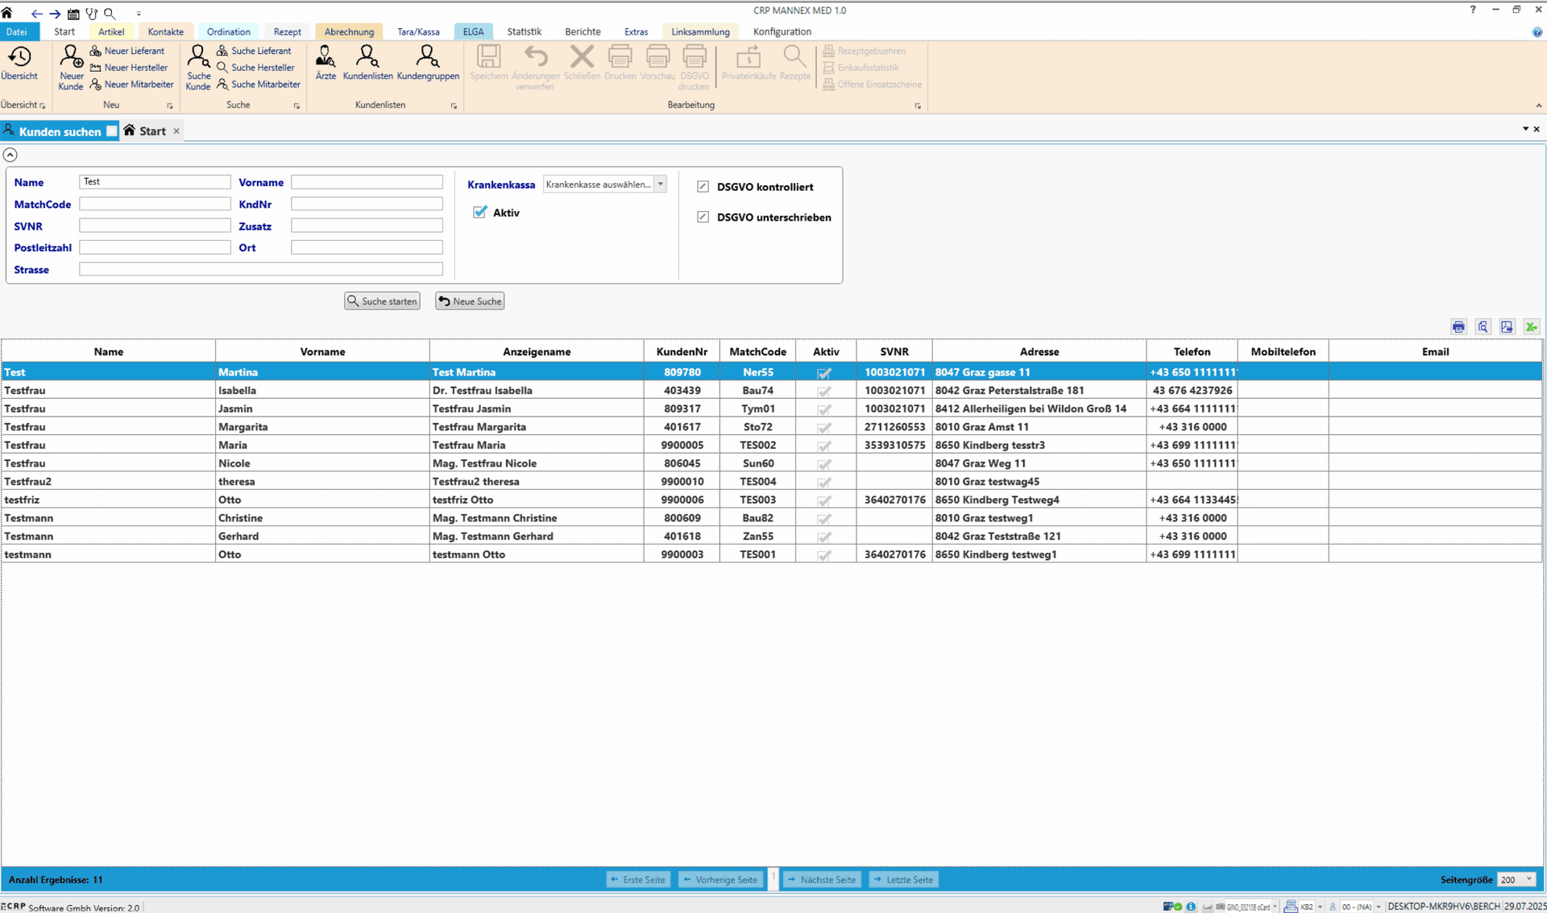This screenshot has height=913, width=1547.
Task: Print the results with the printer icon above the table
Action: 1458,326
